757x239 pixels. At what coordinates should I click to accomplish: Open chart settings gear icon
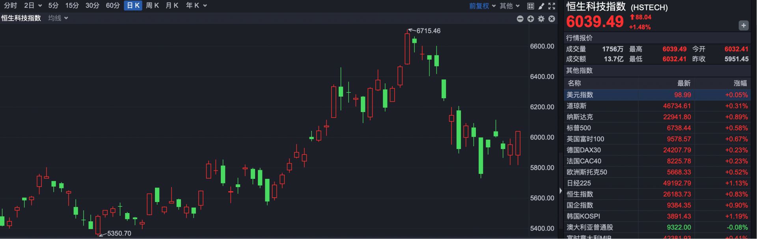click(x=541, y=19)
